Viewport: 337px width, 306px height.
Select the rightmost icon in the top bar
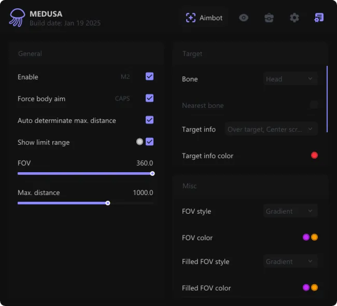(319, 18)
